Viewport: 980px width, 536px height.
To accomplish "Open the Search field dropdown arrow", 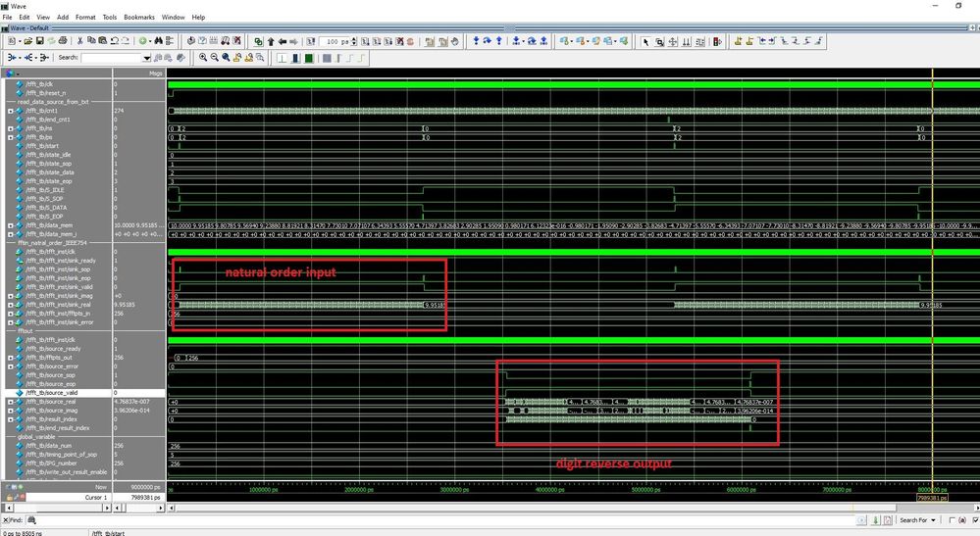I will pyautogui.click(x=147, y=58).
